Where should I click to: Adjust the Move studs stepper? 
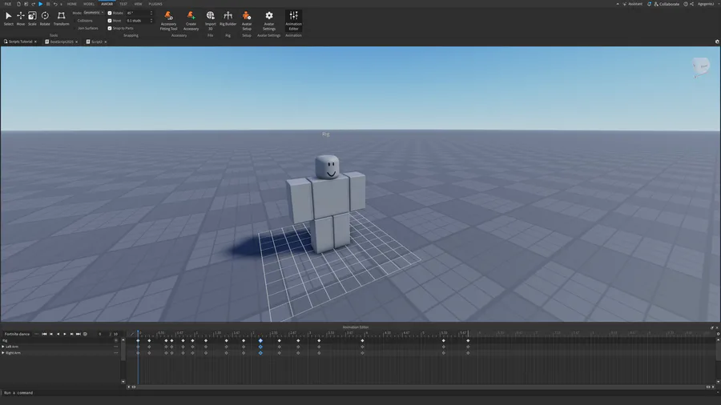(x=151, y=21)
